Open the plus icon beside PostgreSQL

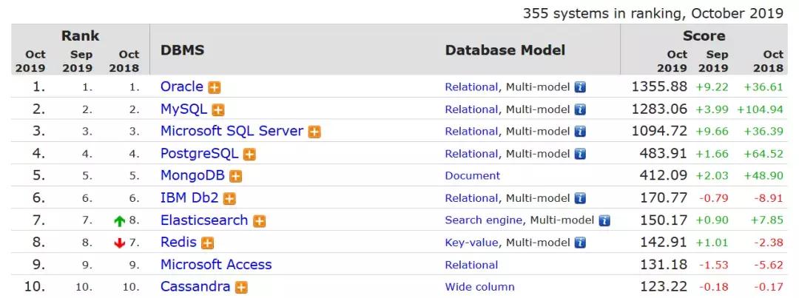pyautogui.click(x=249, y=155)
